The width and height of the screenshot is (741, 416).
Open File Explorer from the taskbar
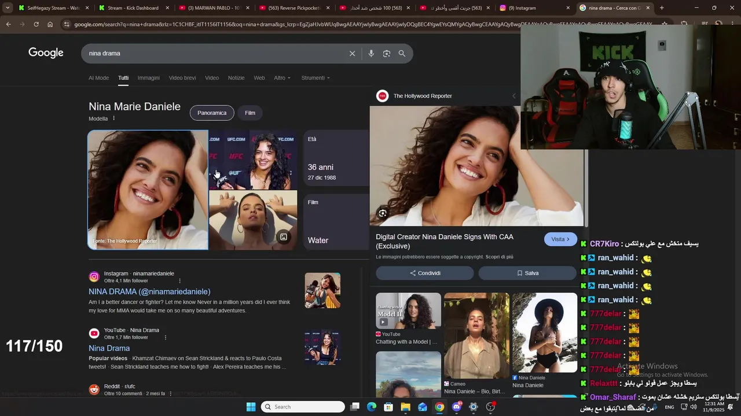pos(406,407)
